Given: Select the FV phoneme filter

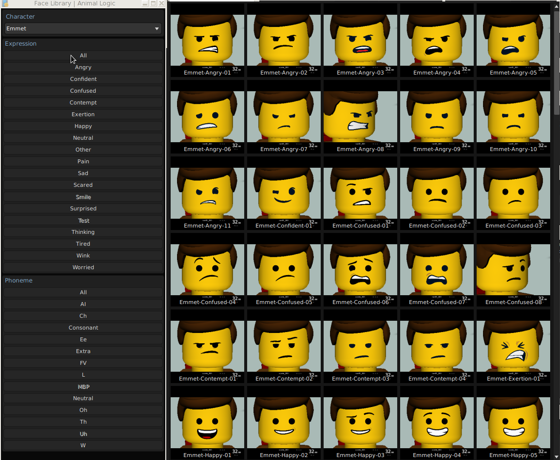Looking at the screenshot, I should tap(83, 363).
